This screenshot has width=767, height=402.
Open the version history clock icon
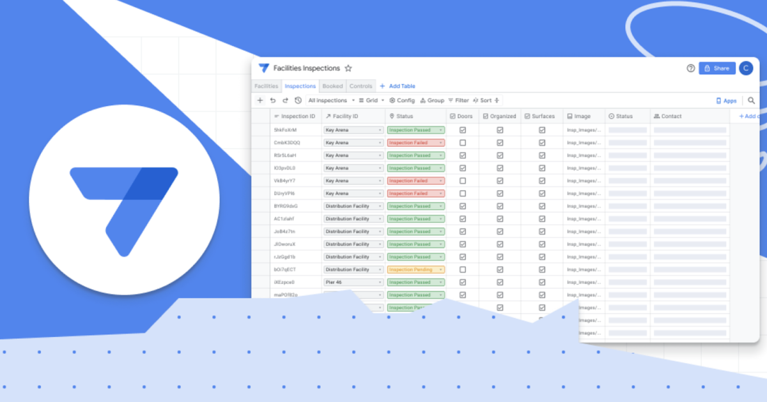click(x=298, y=100)
